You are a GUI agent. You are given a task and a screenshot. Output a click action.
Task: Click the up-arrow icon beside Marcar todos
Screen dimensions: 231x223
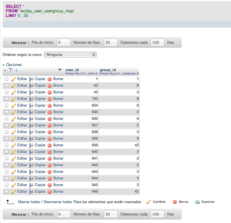pyautogui.click(x=10, y=202)
